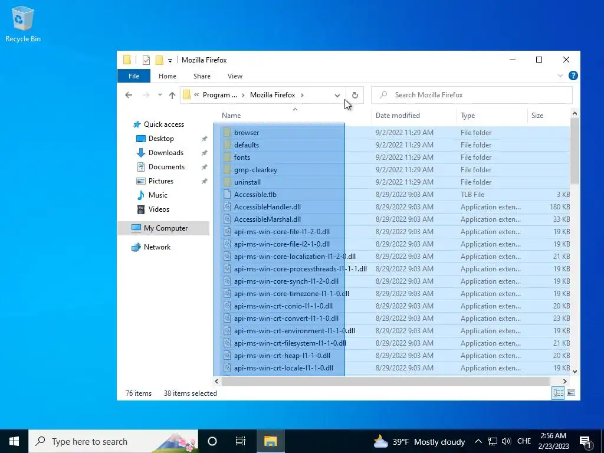Viewport: 604px width, 453px height.
Task: Select api-ms-win-core-file-l1-2-0.dll
Action: (281, 231)
